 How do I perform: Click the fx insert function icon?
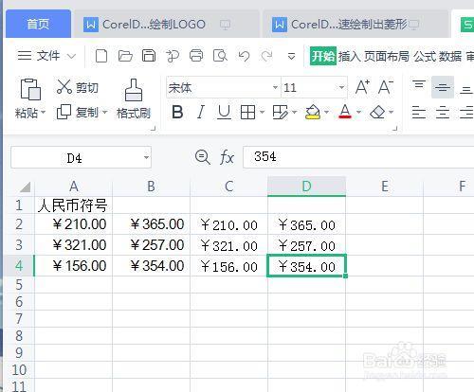pos(227,157)
